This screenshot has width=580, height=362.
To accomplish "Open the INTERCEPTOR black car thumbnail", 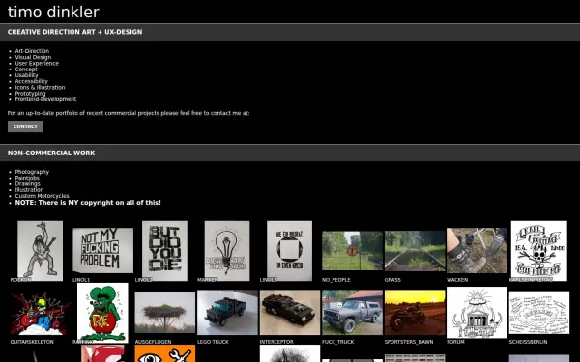I will (290, 313).
